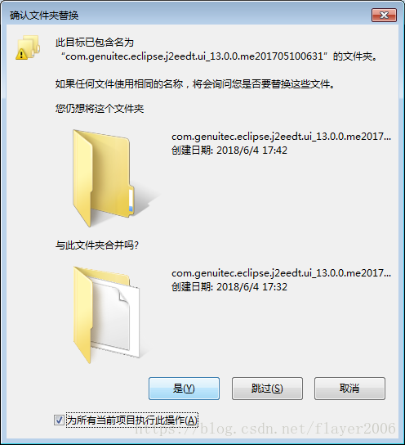
Task: Close the 确认文件夹替换 dialog
Action: click(384, 15)
